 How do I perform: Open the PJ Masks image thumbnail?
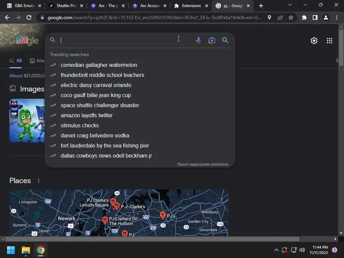point(27,121)
